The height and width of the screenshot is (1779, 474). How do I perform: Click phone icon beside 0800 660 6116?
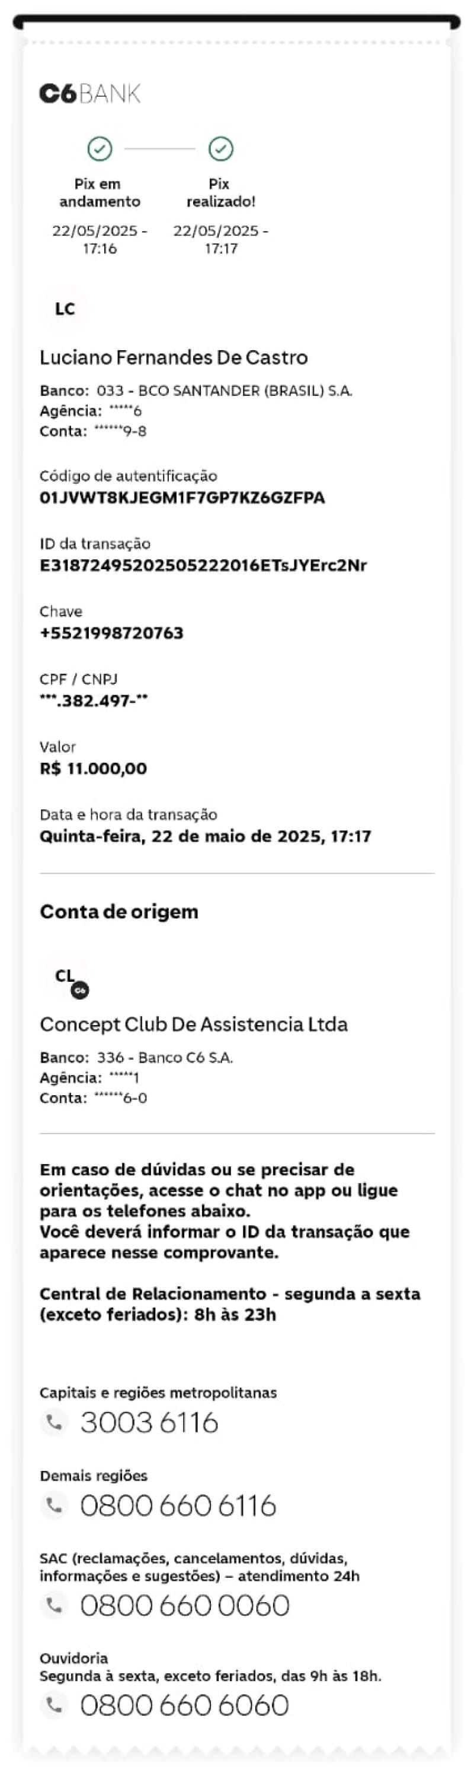pos(54,1505)
